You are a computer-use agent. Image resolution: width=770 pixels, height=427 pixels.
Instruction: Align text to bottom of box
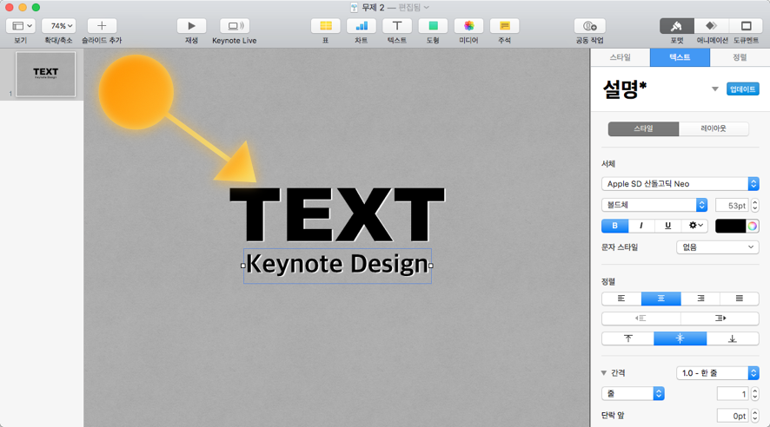(x=732, y=338)
